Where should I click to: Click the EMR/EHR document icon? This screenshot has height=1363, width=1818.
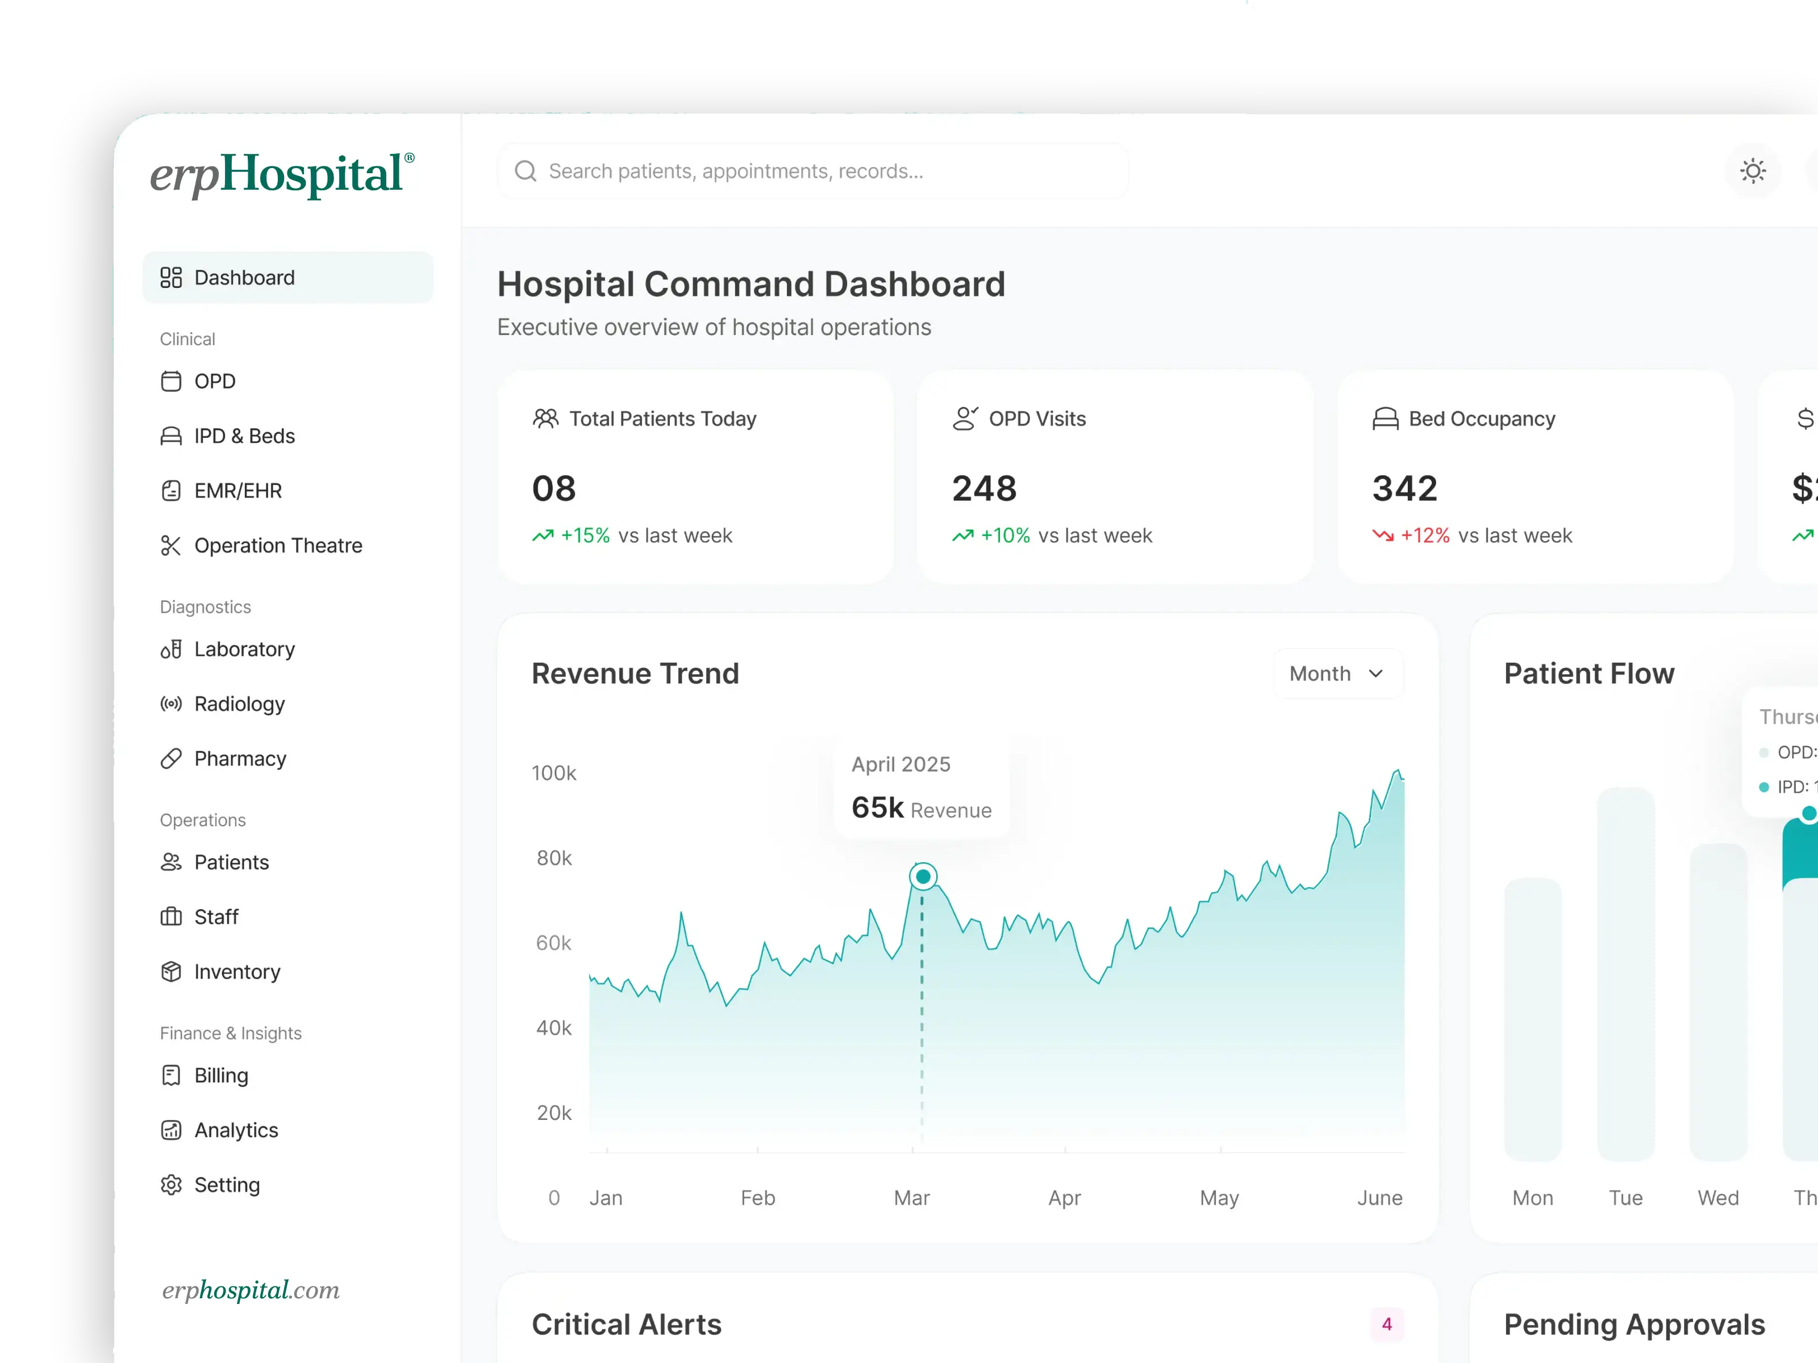click(x=171, y=491)
